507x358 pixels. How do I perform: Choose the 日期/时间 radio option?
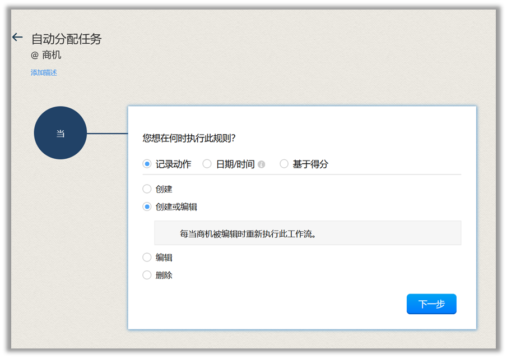pos(207,164)
